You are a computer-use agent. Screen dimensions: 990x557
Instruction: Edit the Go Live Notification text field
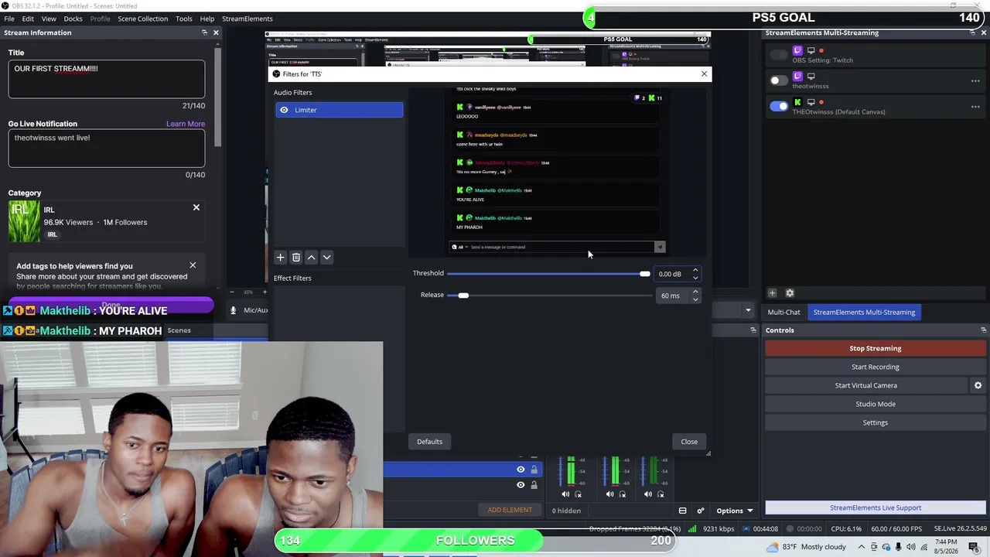pyautogui.click(x=107, y=149)
